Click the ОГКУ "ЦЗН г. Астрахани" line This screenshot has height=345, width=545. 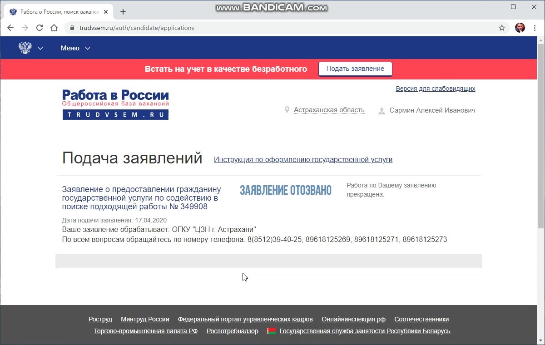(x=159, y=230)
